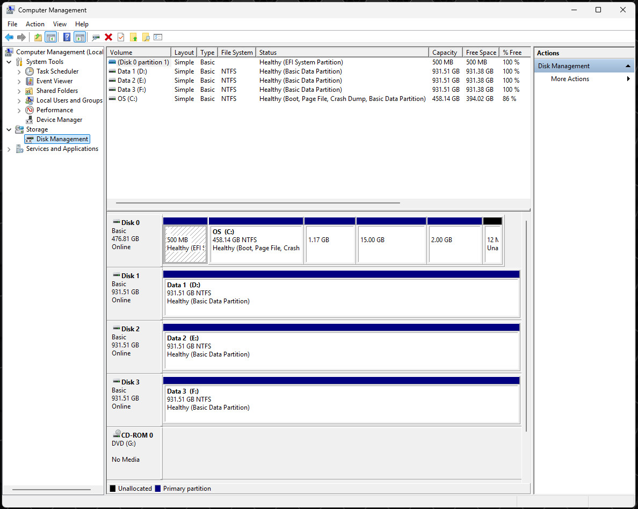The height and width of the screenshot is (509, 638).
Task: Select Data 1 (D:) partition on Disk 1
Action: click(x=342, y=294)
